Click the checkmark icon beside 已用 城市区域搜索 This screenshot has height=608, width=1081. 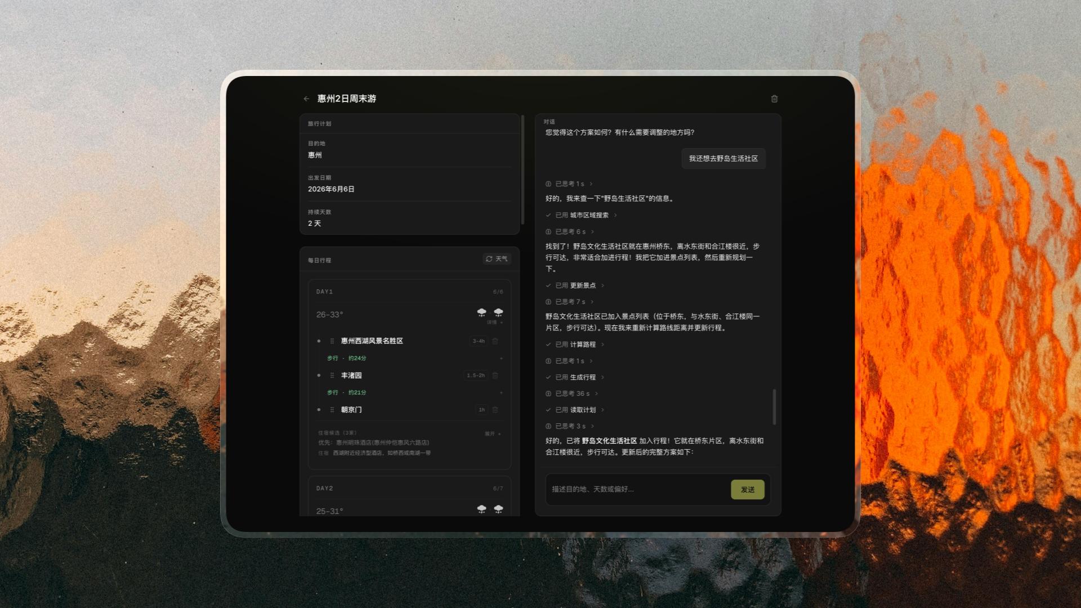point(548,215)
